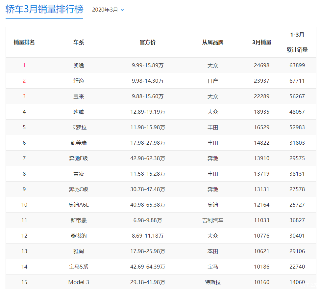
Task: Click the March sales value 24698
Action: 262,66
